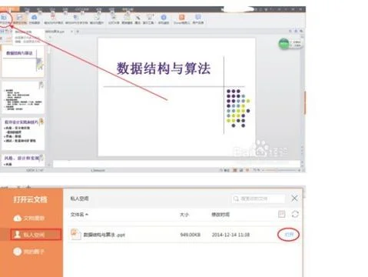Select the second slide thumbnail with bullet list
Viewport: 368px width, 277px height.
click(23, 98)
